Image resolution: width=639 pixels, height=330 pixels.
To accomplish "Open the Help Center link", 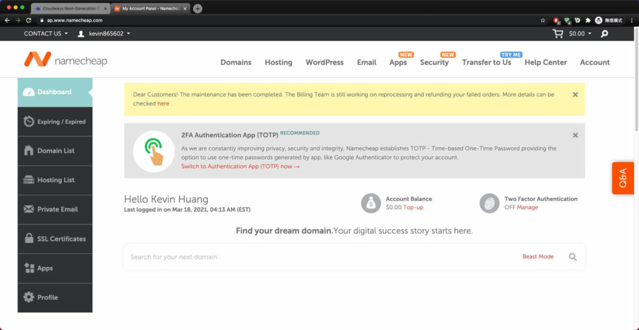I will 545,62.
